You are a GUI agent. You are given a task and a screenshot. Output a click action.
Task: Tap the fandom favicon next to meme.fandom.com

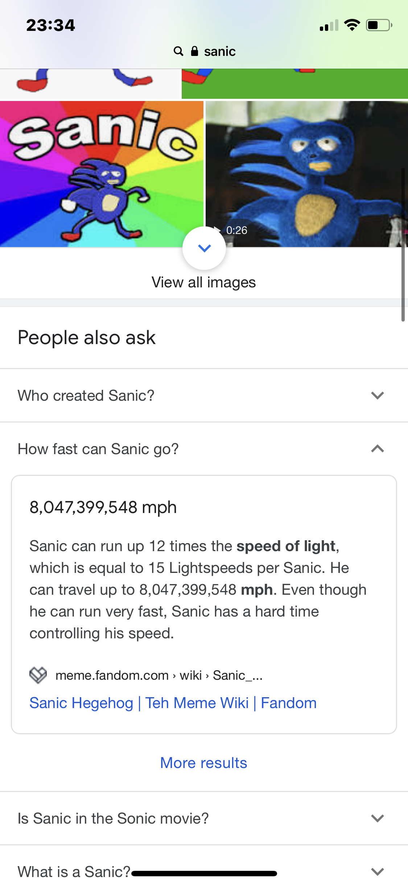[x=38, y=675]
